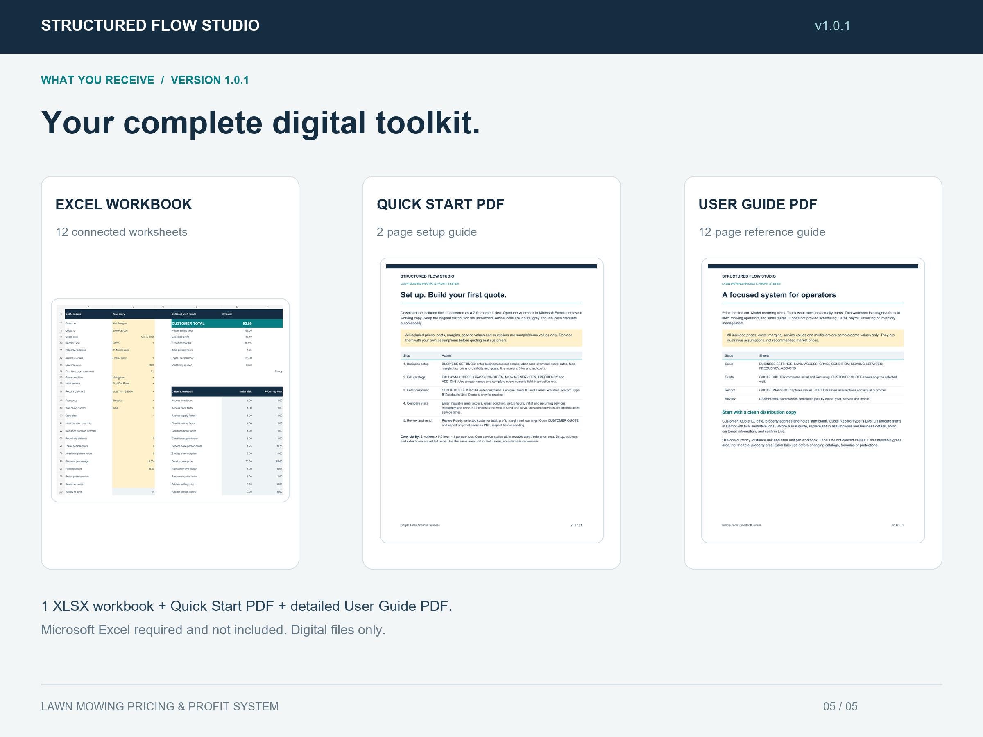Click '2-page setup guide' subtitle
983x737 pixels.
(427, 232)
